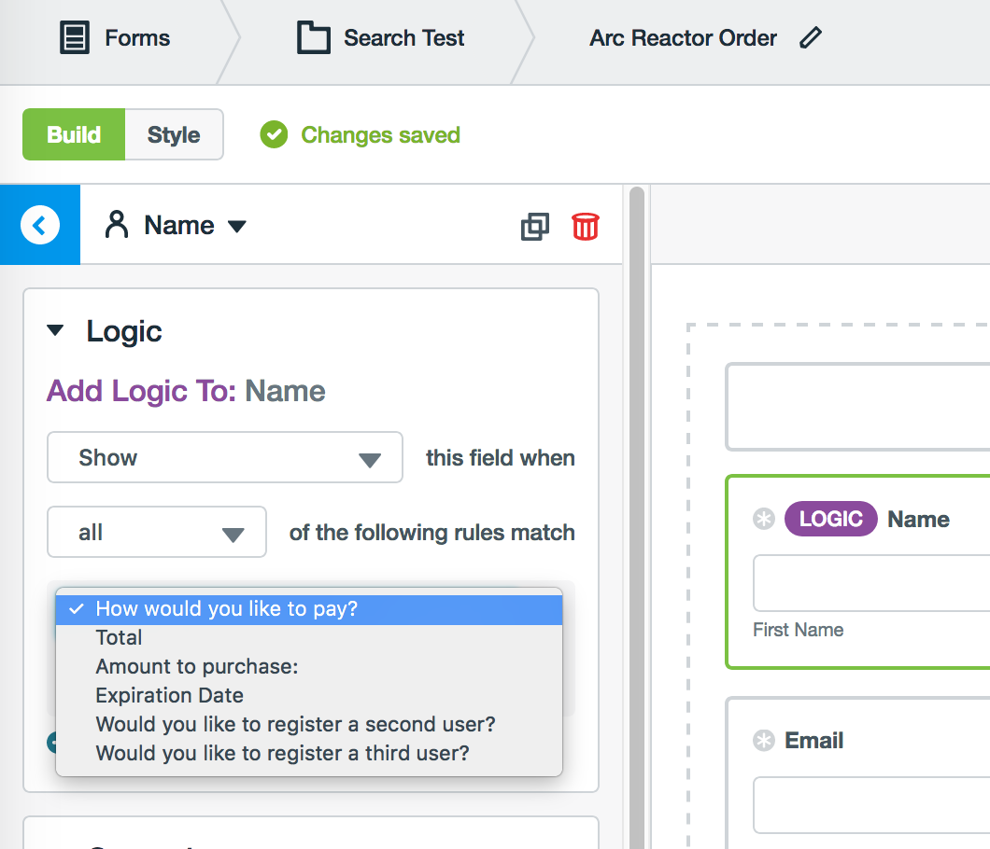The width and height of the screenshot is (990, 849).
Task: Switch to the Build tab
Action: coord(74,134)
